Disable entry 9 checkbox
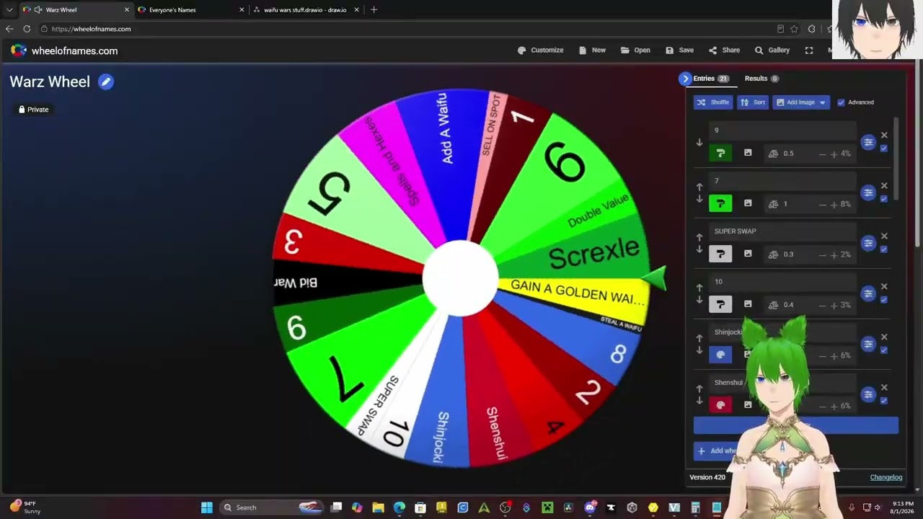 (x=884, y=148)
